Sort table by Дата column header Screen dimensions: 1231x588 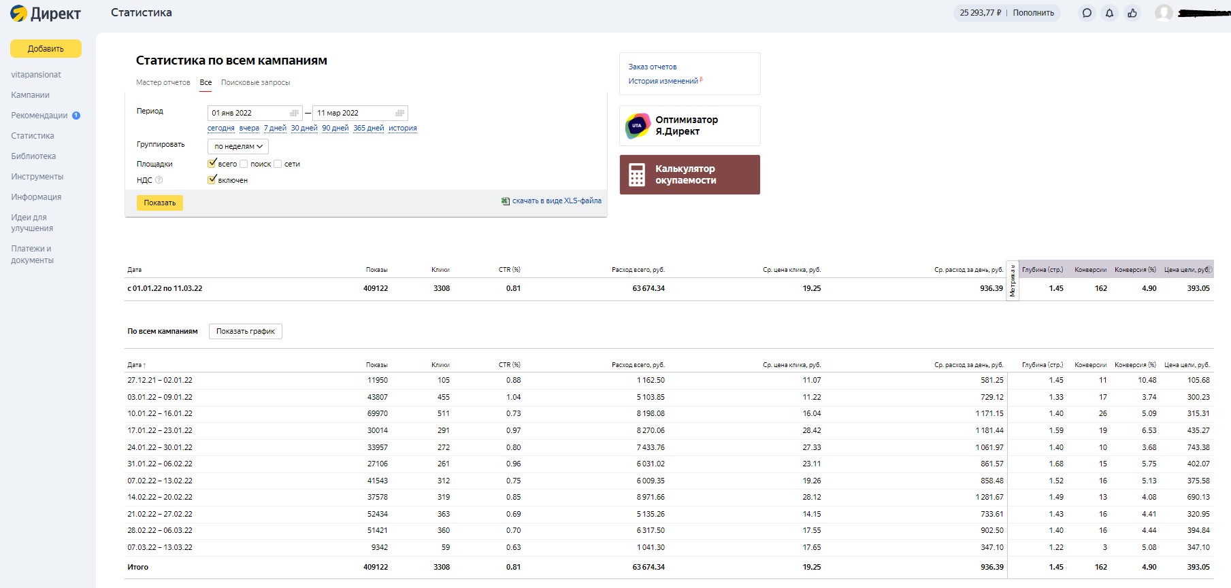point(136,365)
